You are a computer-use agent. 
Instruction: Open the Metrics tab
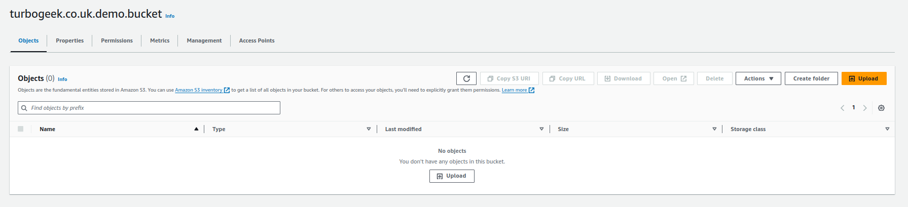coord(160,40)
